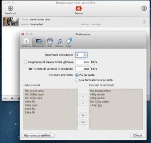Switch to the Download preferences tab
The height and width of the screenshot is (143, 151).
coord(38,43)
